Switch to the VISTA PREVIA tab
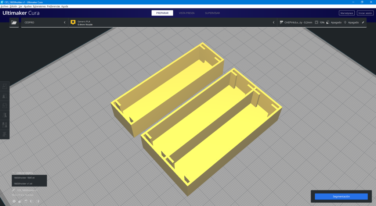Screen dimensions: 376x206 pos(187,13)
